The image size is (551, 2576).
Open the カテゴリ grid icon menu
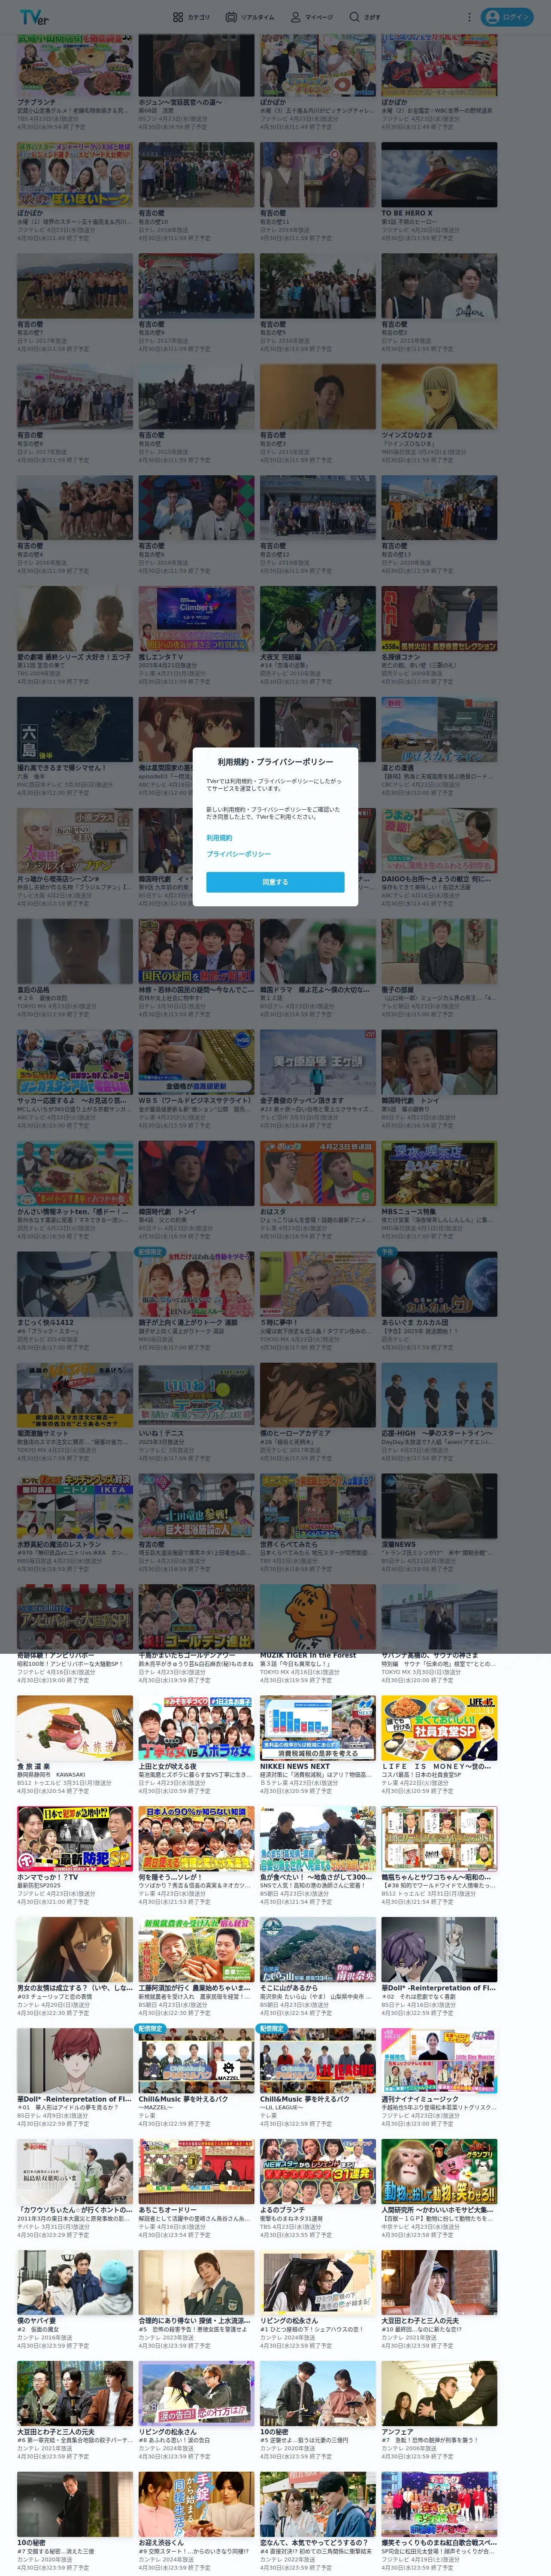click(191, 17)
